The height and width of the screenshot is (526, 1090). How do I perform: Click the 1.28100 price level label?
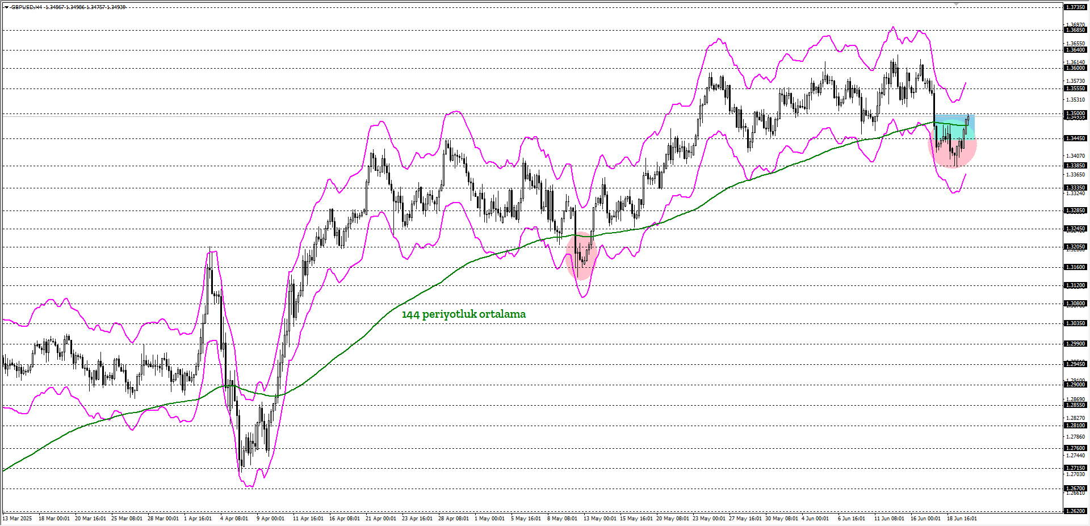pyautogui.click(x=1075, y=426)
